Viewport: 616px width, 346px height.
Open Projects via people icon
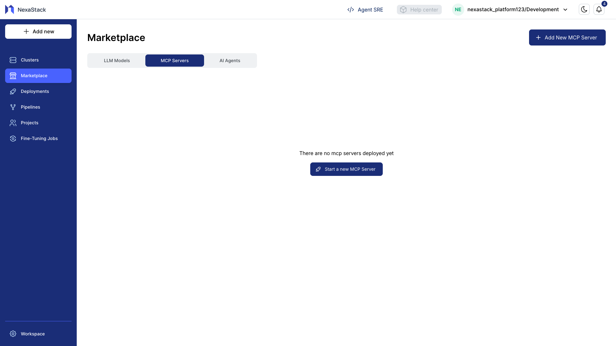13,123
